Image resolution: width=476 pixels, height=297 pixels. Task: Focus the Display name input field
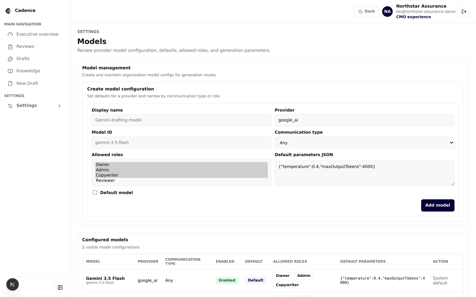point(181,120)
